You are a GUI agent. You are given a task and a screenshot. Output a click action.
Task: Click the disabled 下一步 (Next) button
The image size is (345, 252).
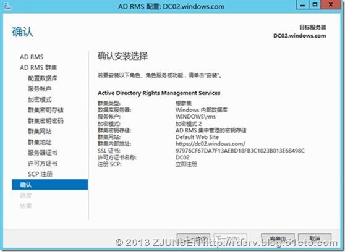pos(231,238)
